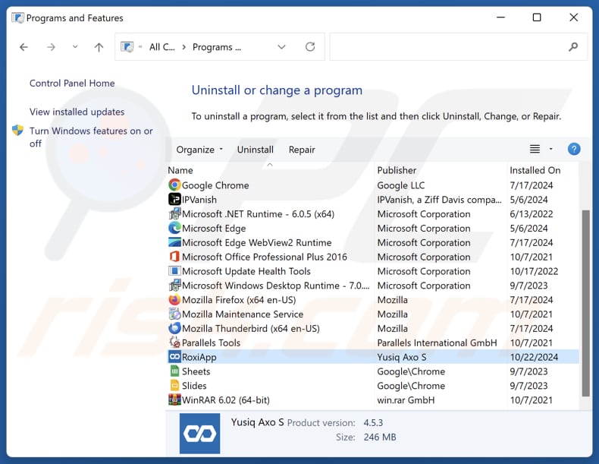Click the Back navigation arrow
The image size is (599, 464).
(24, 47)
